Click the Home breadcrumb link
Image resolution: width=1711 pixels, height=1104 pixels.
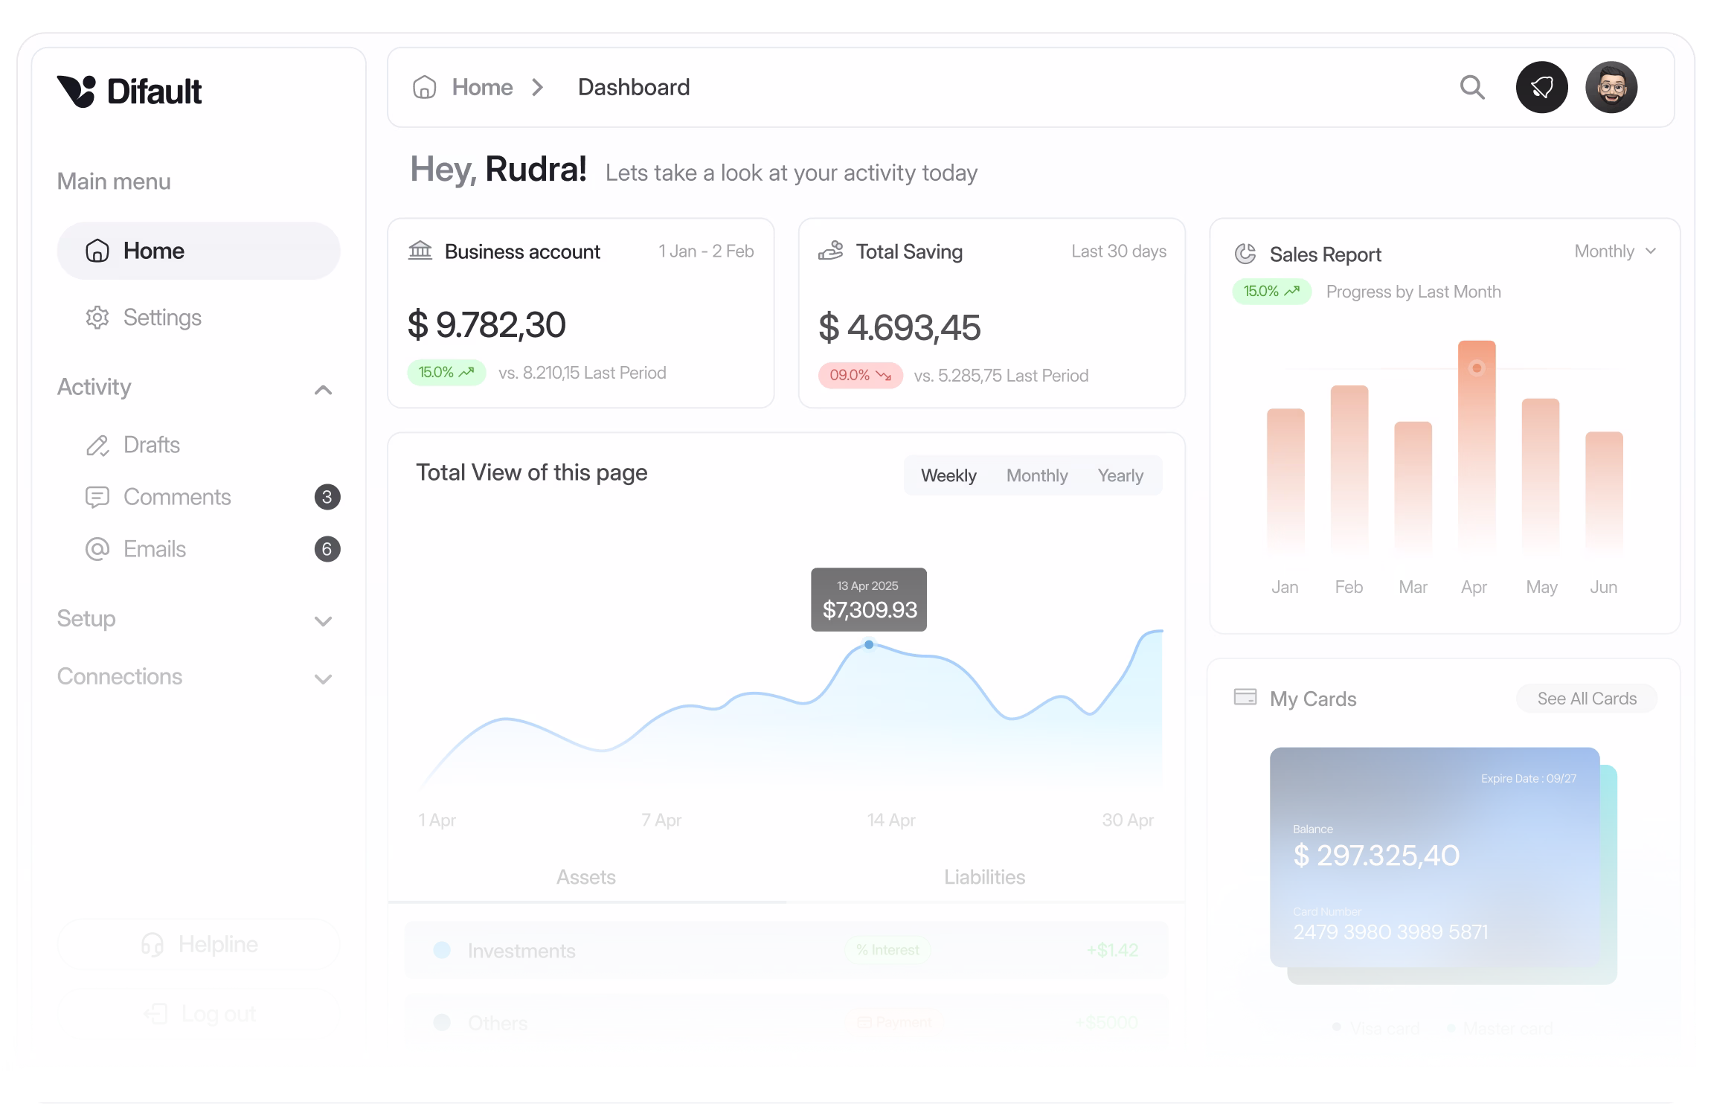[x=482, y=87]
